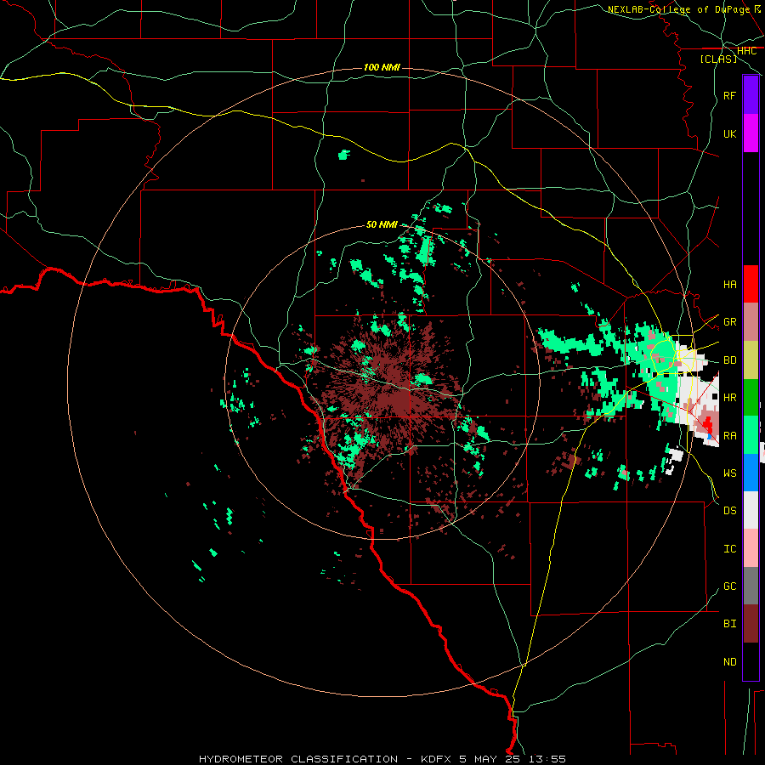Click the RF legend label
765x765 pixels.
point(729,95)
